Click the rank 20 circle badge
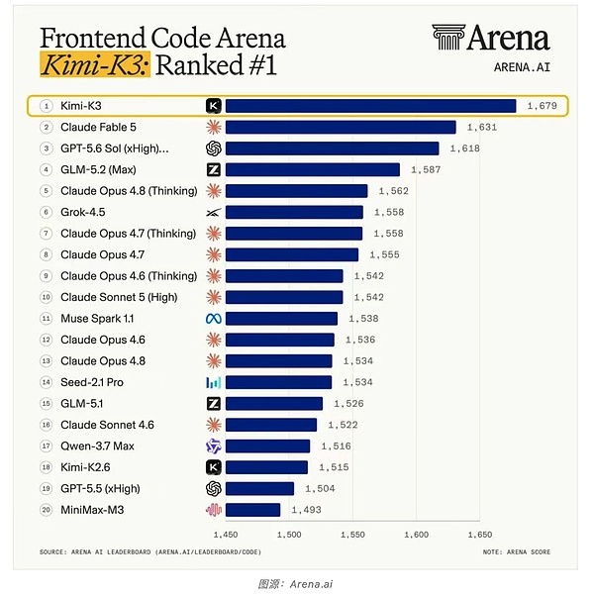This screenshot has height=595, width=594. (47, 510)
